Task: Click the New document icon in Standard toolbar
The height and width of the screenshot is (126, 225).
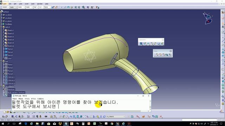Action: (5, 112)
